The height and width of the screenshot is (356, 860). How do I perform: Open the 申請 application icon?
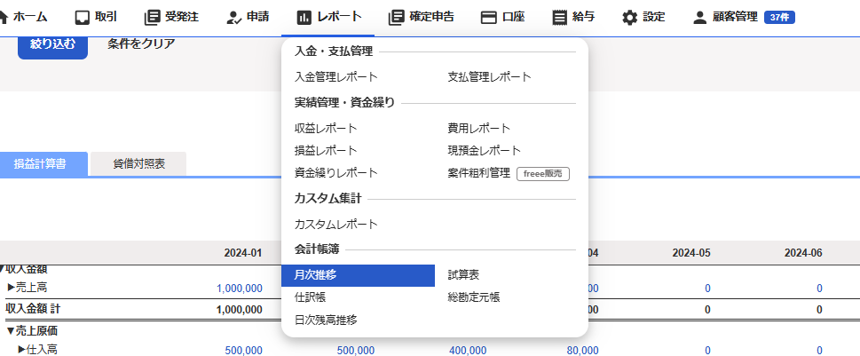233,17
